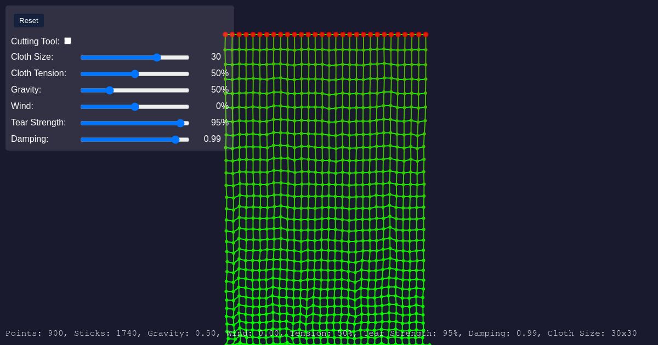Click the Damping value 0.99
Screen dimensions: 658x345
tap(212, 139)
